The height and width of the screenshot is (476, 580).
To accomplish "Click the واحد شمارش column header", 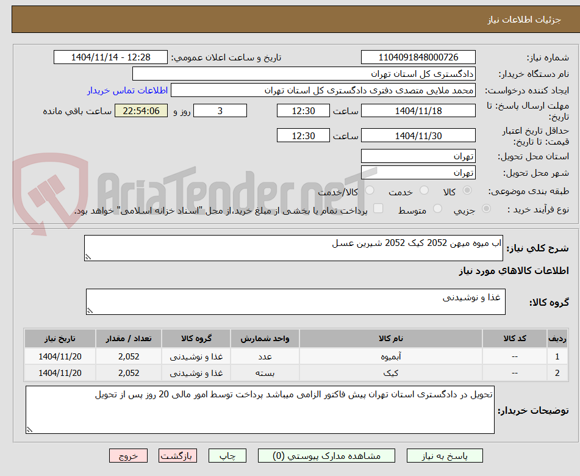I will point(265,338).
